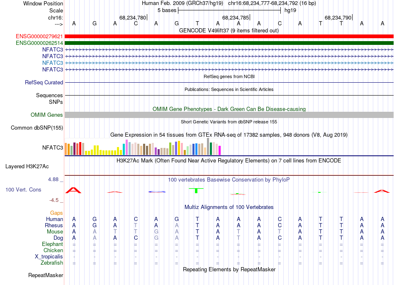Click the OMIM Genes track label
Image resolution: width=394 pixels, height=285 pixels.
pos(47,115)
